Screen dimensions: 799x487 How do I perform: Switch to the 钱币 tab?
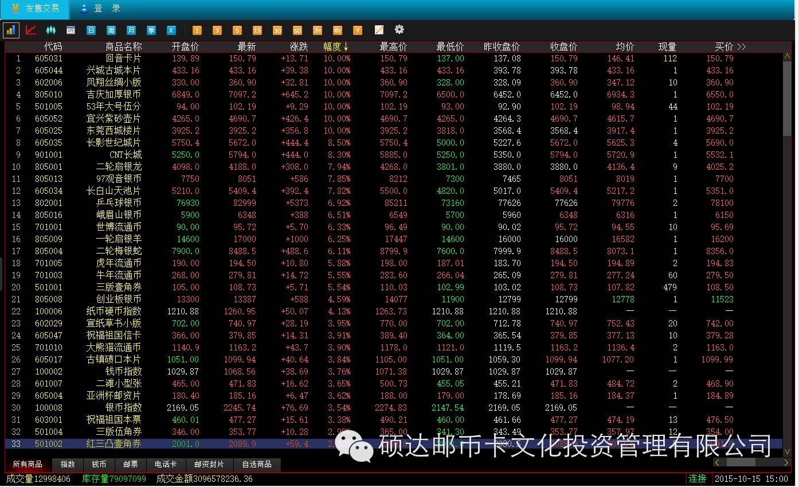99,464
